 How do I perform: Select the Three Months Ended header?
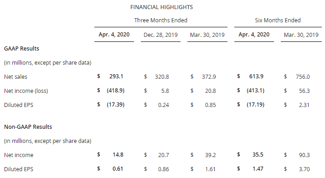pyautogui.click(x=160, y=20)
